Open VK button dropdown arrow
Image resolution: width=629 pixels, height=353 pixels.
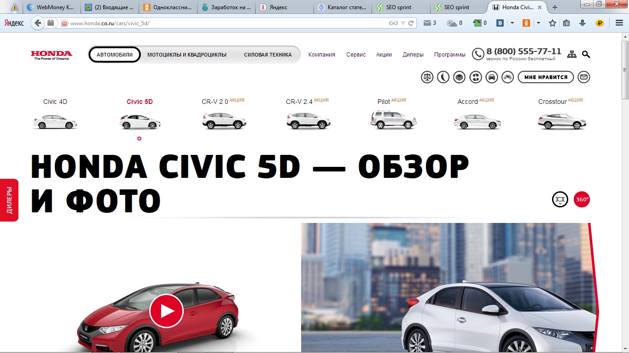[512, 23]
